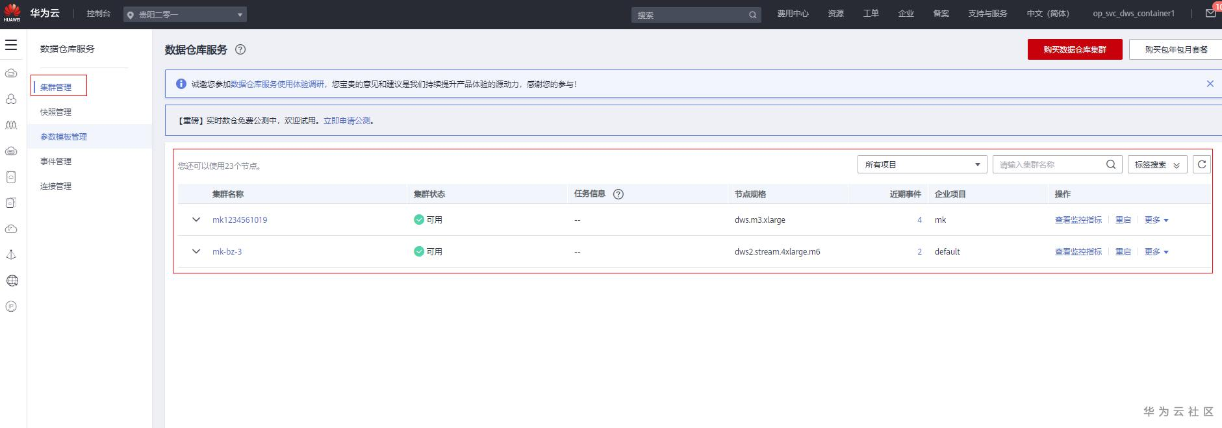Open 更多 menu for mk1234561019
The width and height of the screenshot is (1222, 428).
[1156, 220]
